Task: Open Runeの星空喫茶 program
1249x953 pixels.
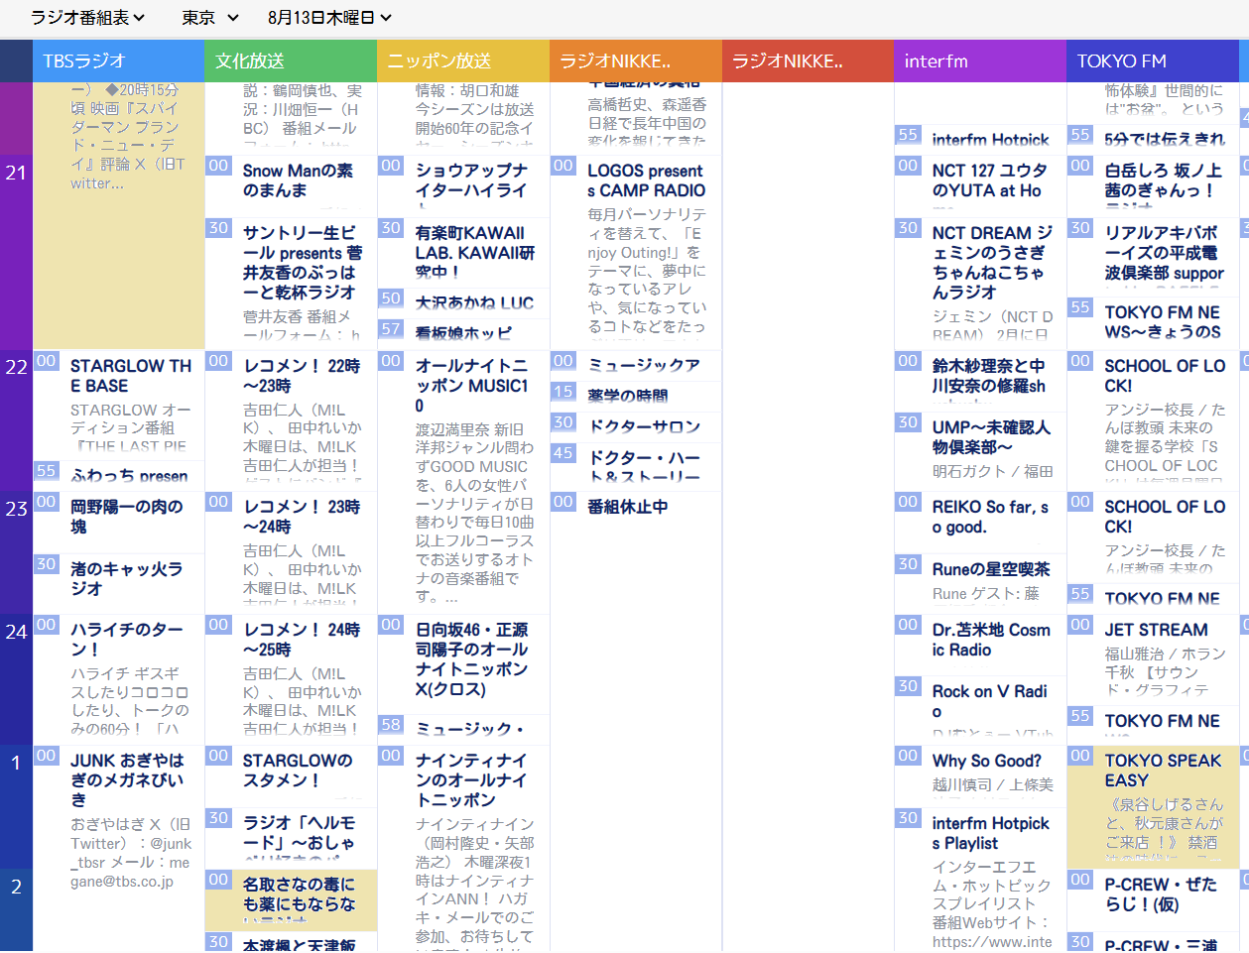Action: coord(991,569)
